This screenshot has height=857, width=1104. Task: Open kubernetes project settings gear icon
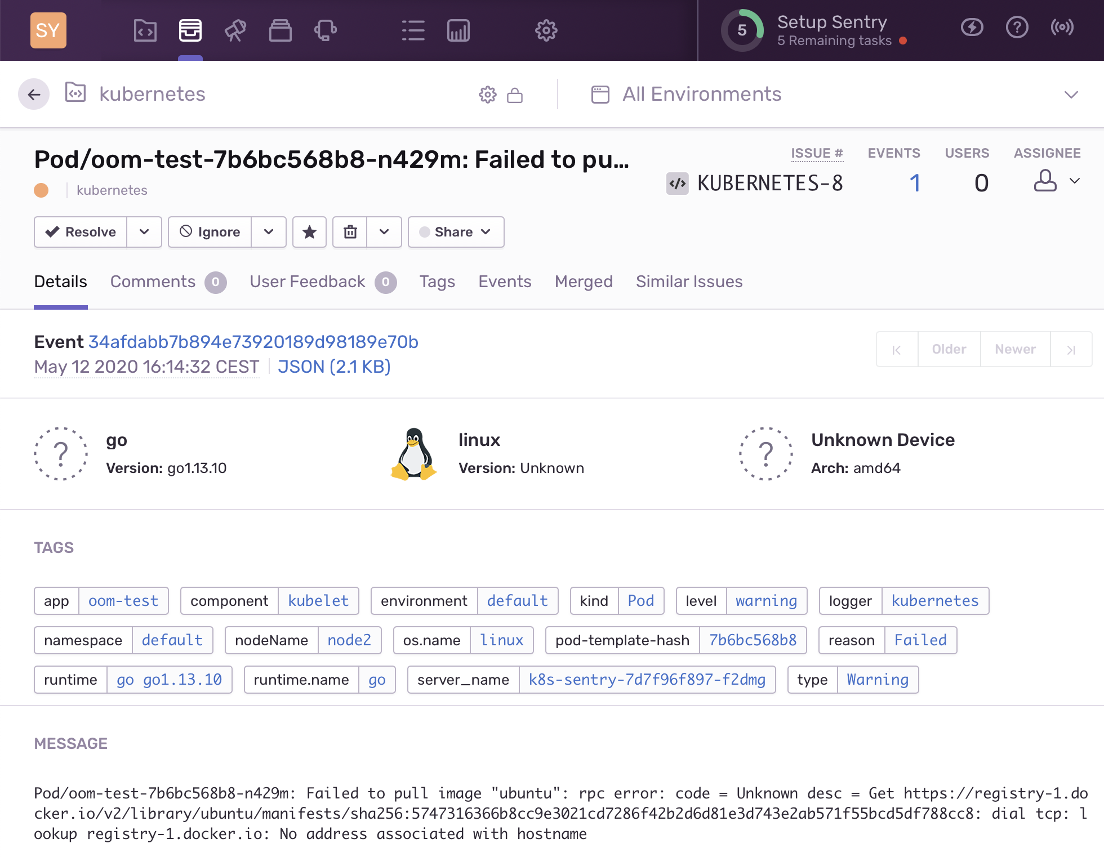488,95
